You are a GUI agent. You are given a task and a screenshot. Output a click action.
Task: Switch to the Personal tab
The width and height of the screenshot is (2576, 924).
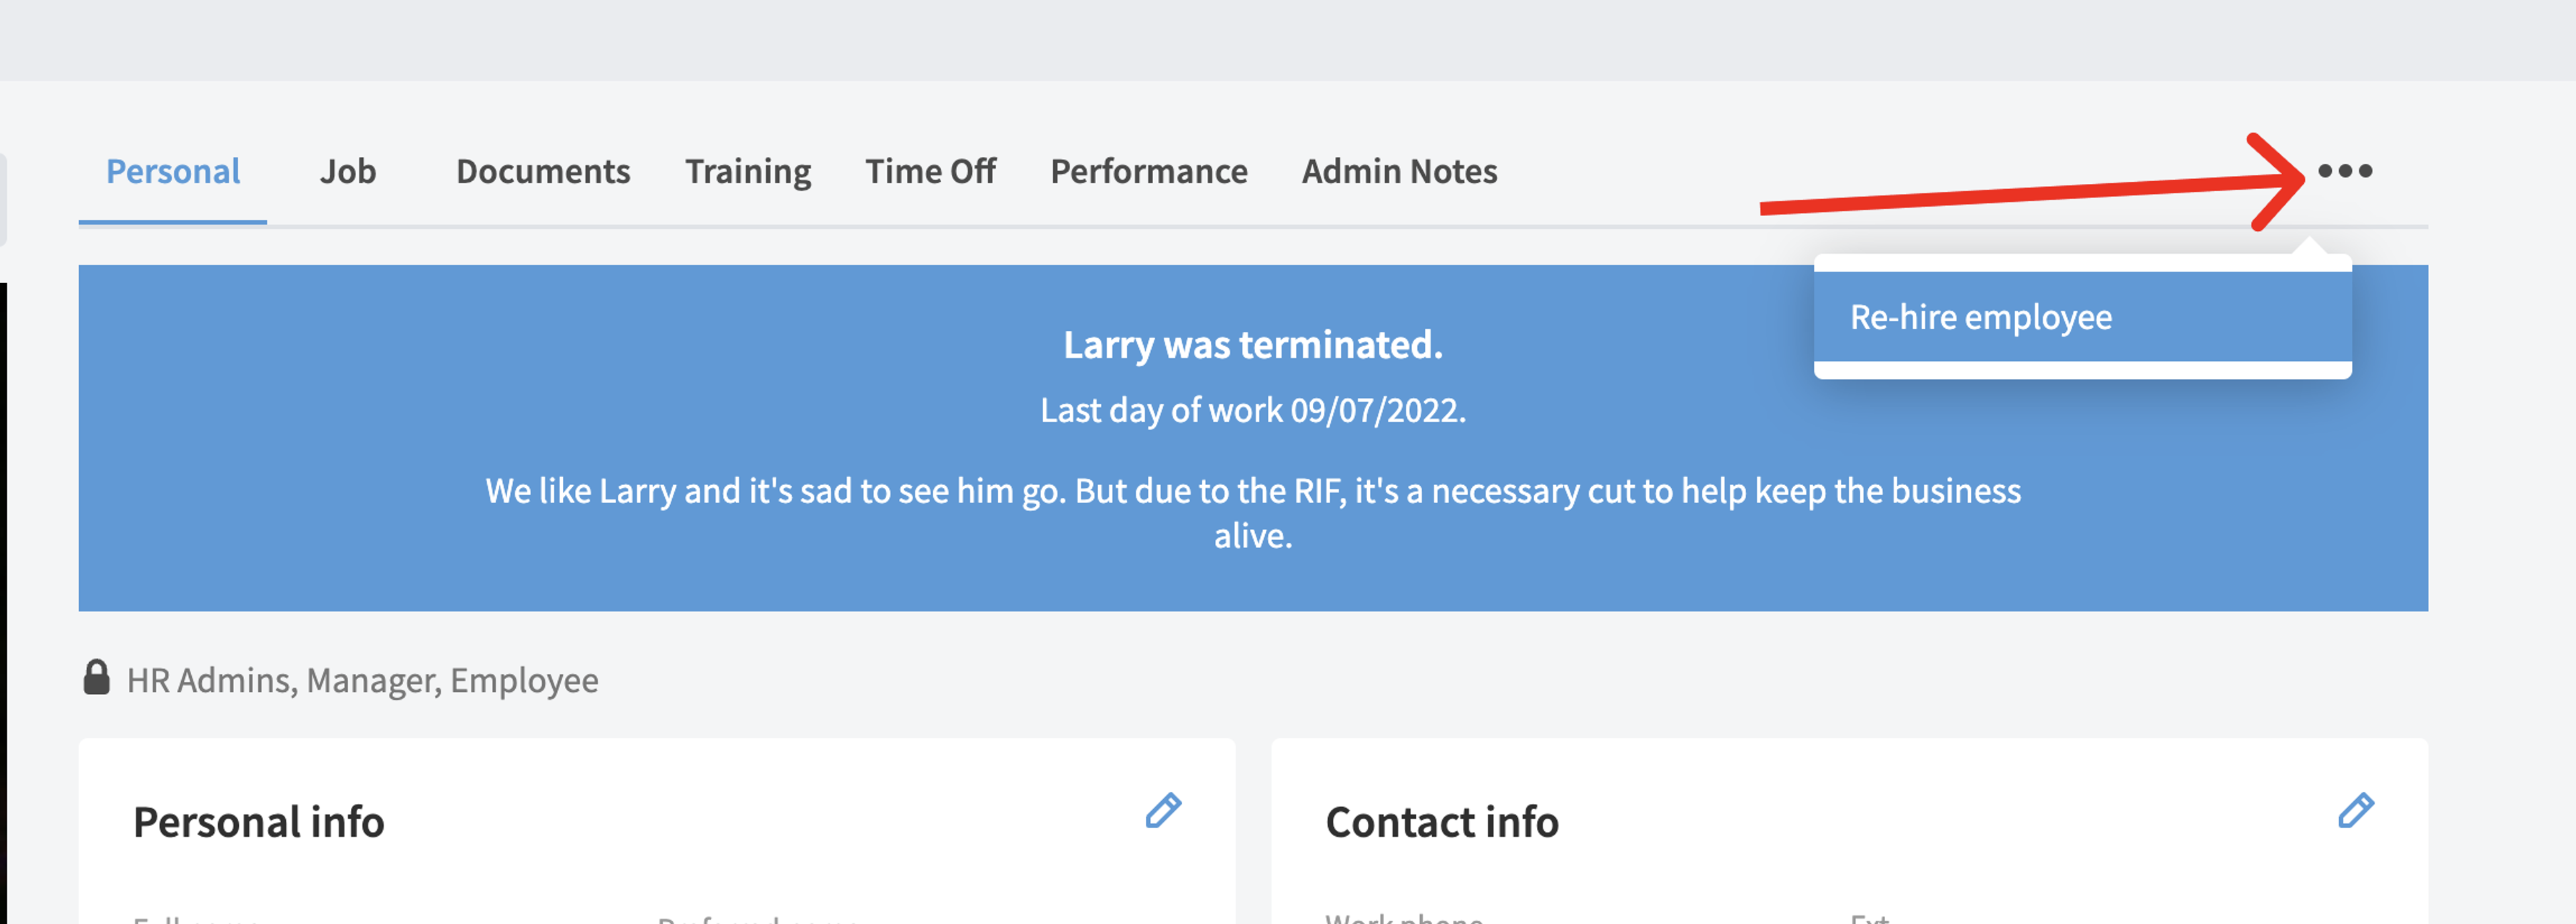click(x=173, y=172)
